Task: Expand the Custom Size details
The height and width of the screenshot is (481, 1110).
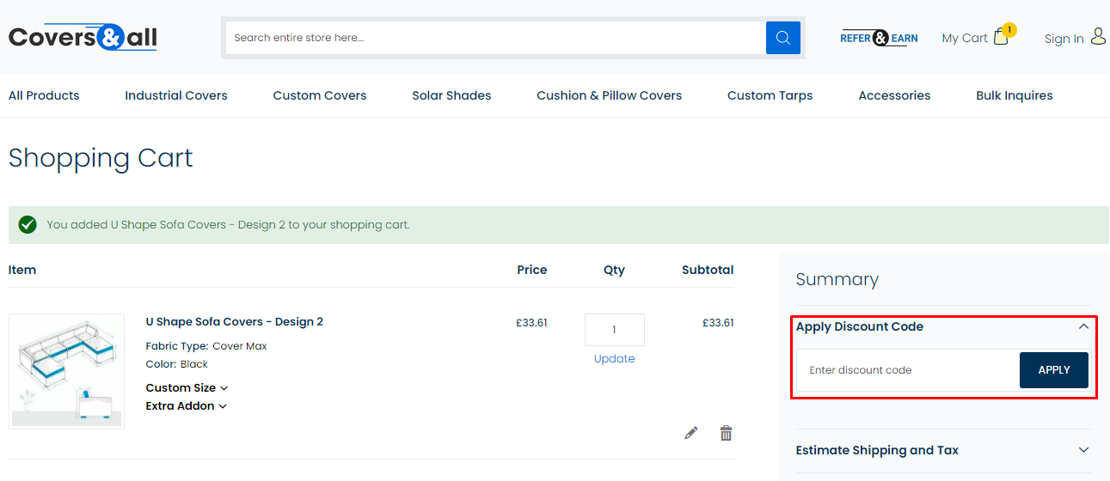Action: click(187, 388)
